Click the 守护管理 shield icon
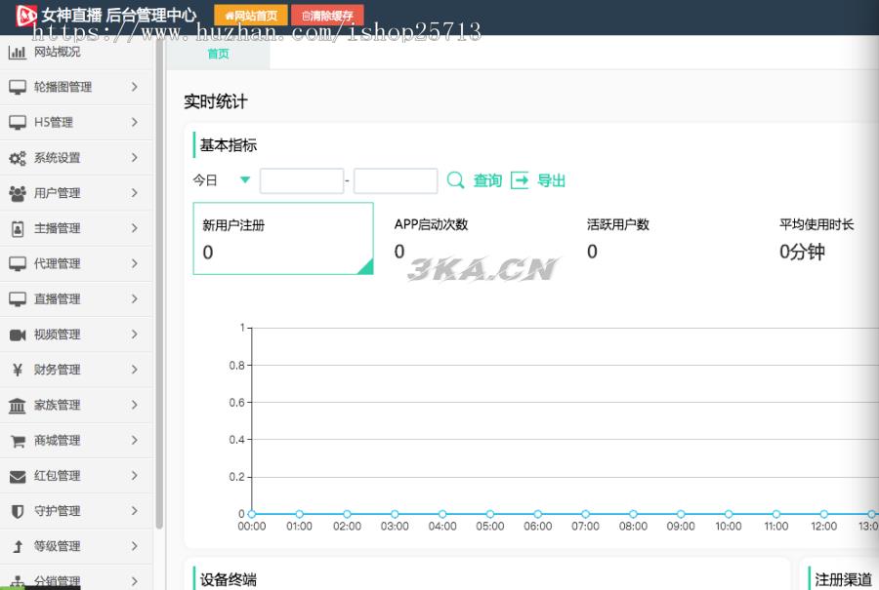This screenshot has height=590, width=879. (17, 511)
